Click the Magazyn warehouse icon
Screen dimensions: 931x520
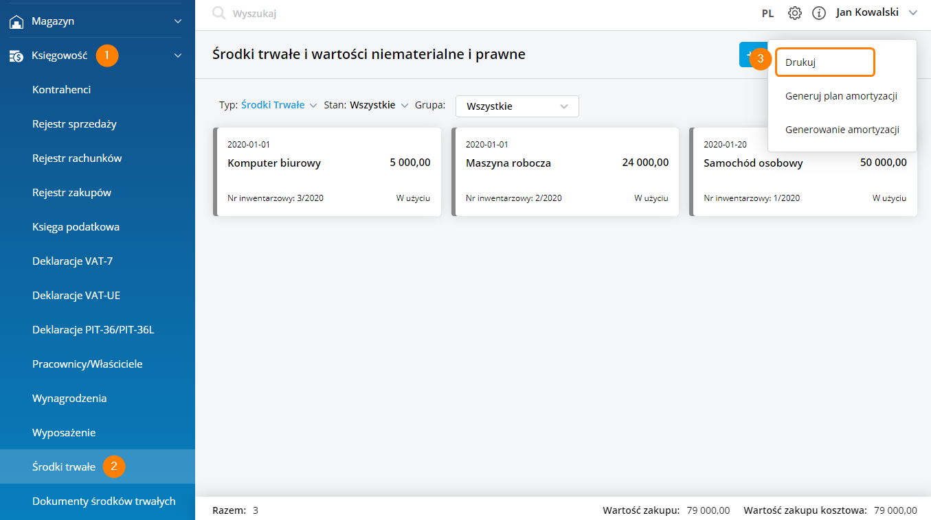point(16,21)
